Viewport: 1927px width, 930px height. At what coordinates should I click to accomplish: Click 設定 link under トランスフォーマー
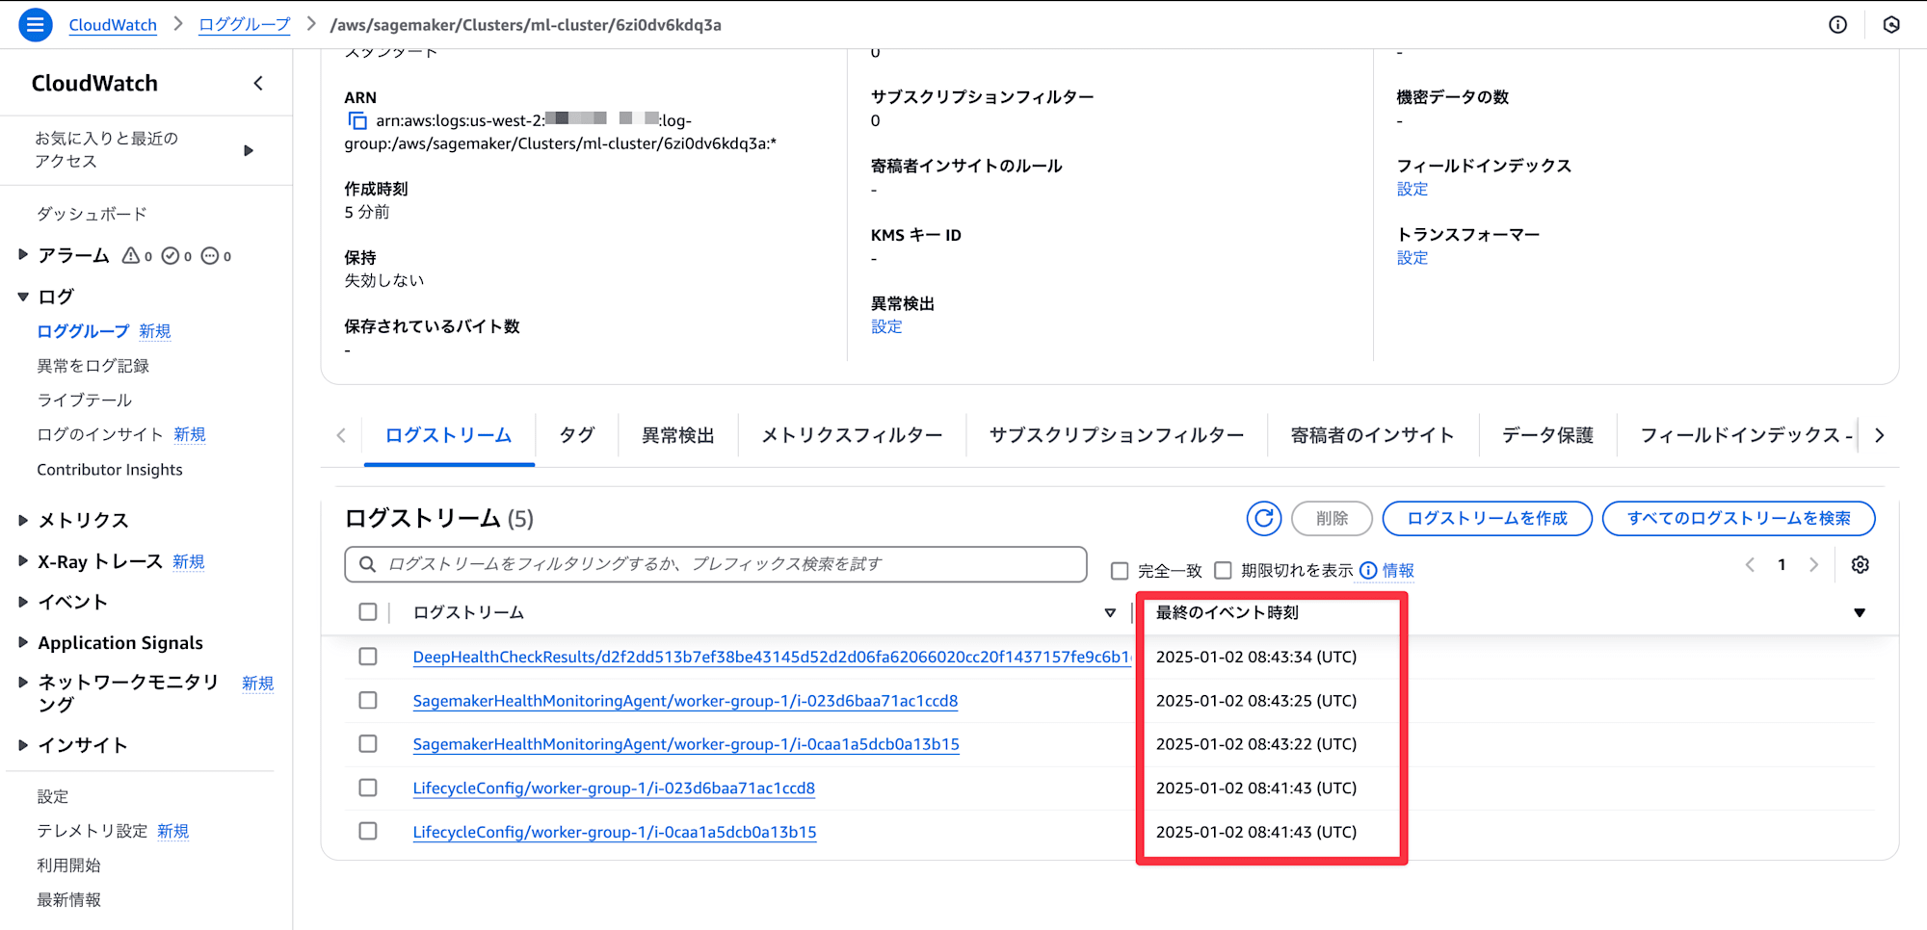[x=1412, y=258]
